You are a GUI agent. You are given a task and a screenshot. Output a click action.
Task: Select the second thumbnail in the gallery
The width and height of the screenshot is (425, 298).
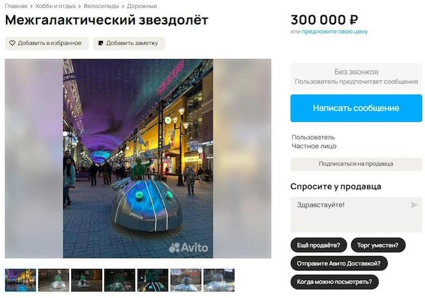(54, 280)
